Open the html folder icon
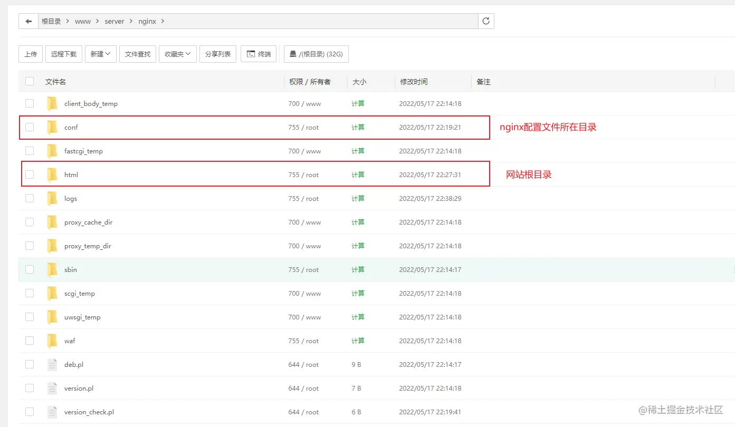Viewport: 735px width, 427px height. [52, 174]
